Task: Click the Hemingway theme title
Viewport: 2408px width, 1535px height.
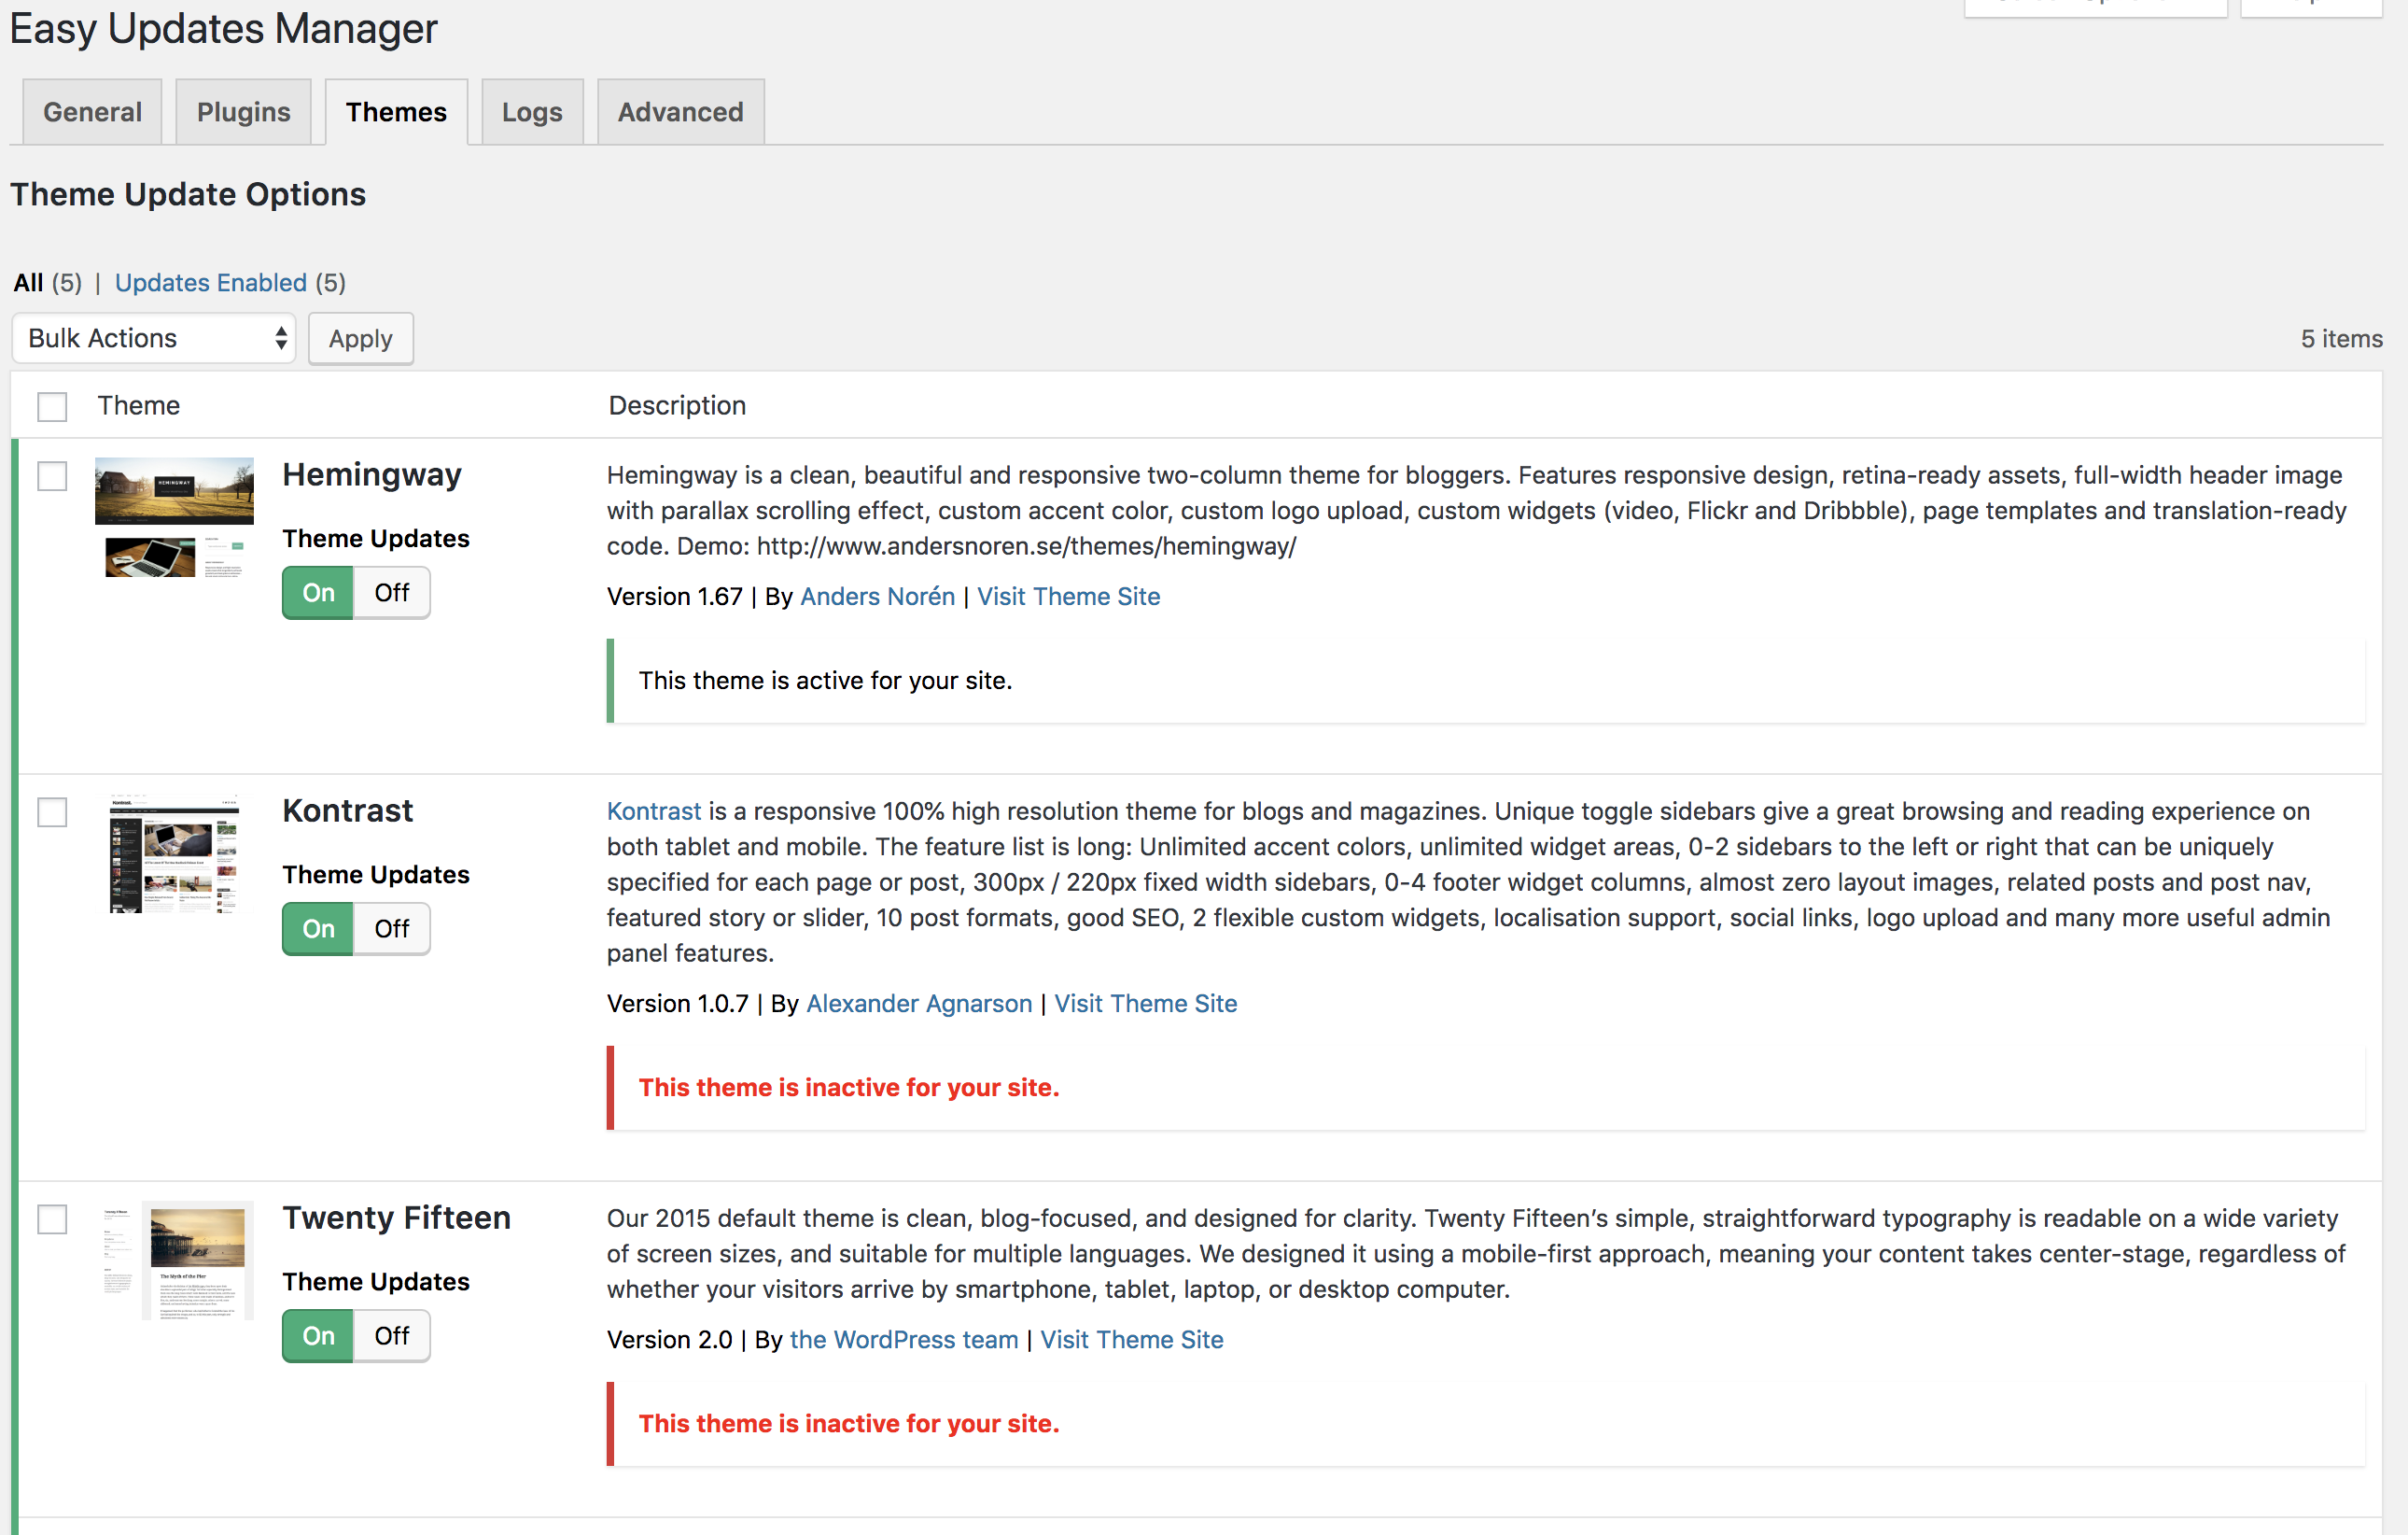Action: [x=372, y=475]
